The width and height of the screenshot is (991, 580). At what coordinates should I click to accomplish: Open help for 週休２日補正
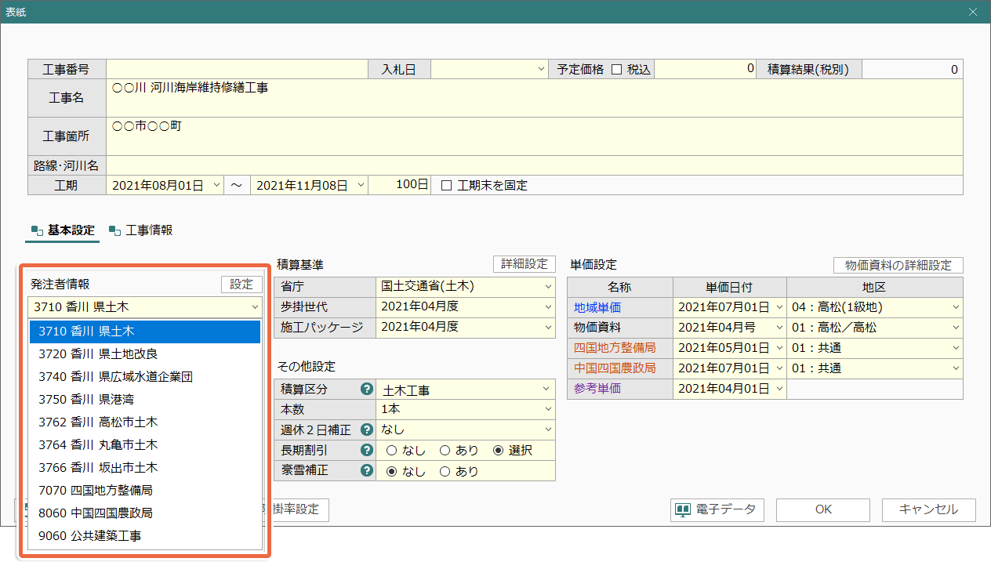(x=365, y=430)
